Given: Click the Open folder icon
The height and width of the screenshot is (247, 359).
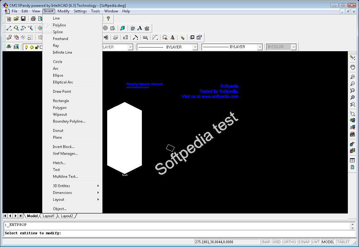Looking at the screenshot, I should [16, 19].
